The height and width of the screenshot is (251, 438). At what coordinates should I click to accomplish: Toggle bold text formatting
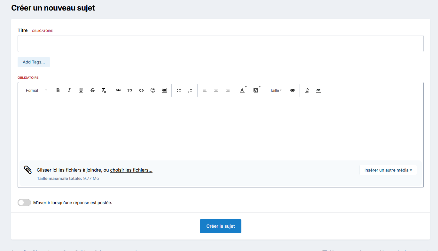(x=58, y=91)
